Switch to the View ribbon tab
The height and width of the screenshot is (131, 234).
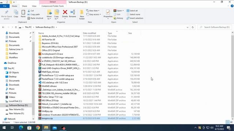34,6
